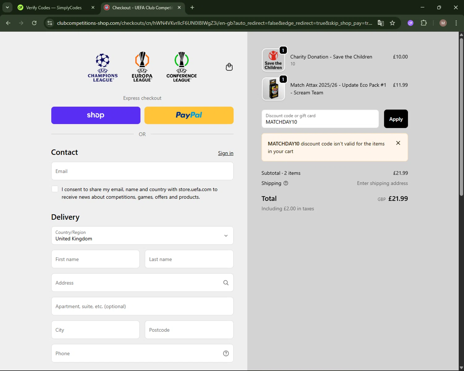Image resolution: width=464 pixels, height=371 pixels.
Task: Click 'Match Attax 2025/26 - Update Eco Pack #1' text
Action: click(338, 85)
